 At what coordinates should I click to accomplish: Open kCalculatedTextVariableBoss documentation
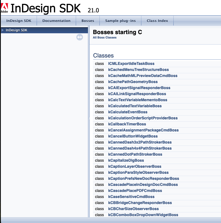135,106
